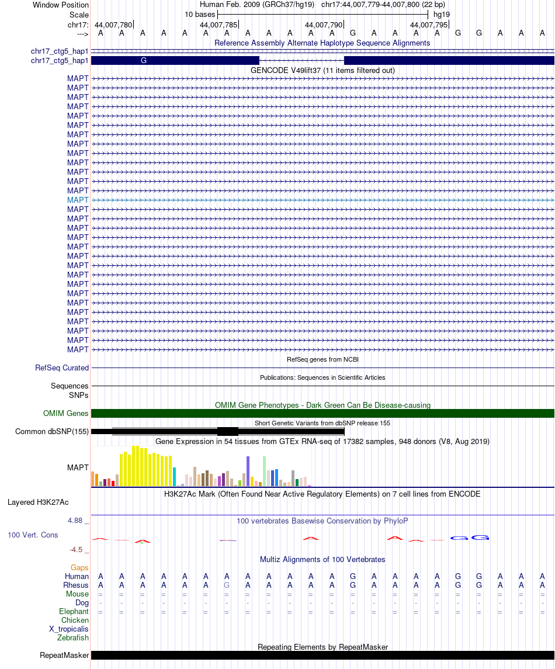Select the 44,007,780 ruler coordinate
The height and width of the screenshot is (669, 555).
[113, 25]
